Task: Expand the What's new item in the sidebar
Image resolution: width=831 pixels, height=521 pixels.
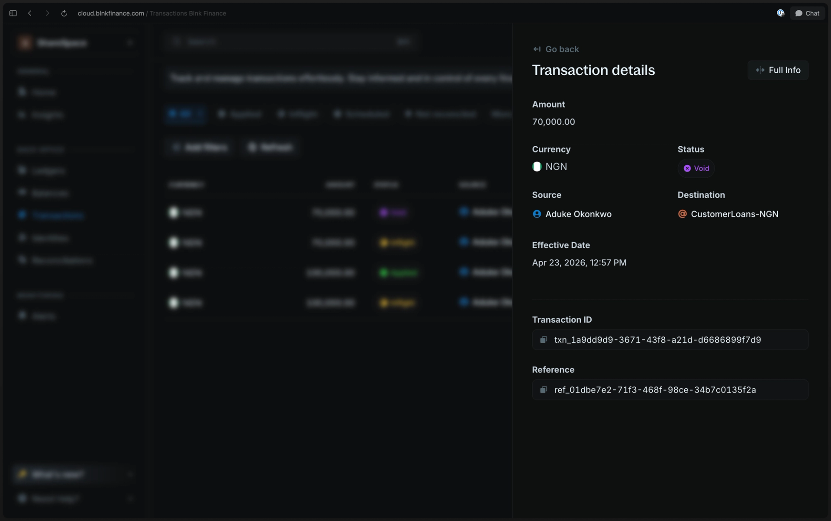Action: click(75, 474)
